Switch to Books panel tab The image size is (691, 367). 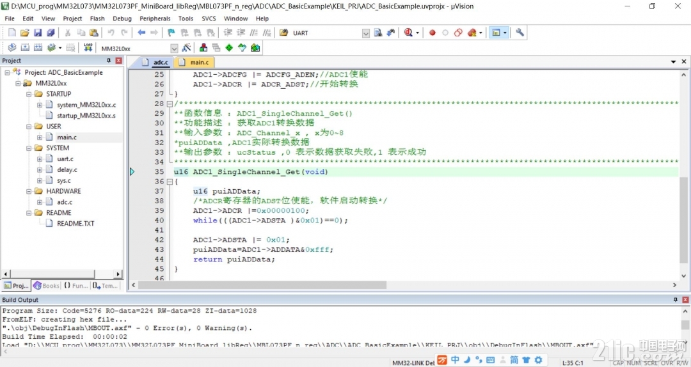point(46,286)
